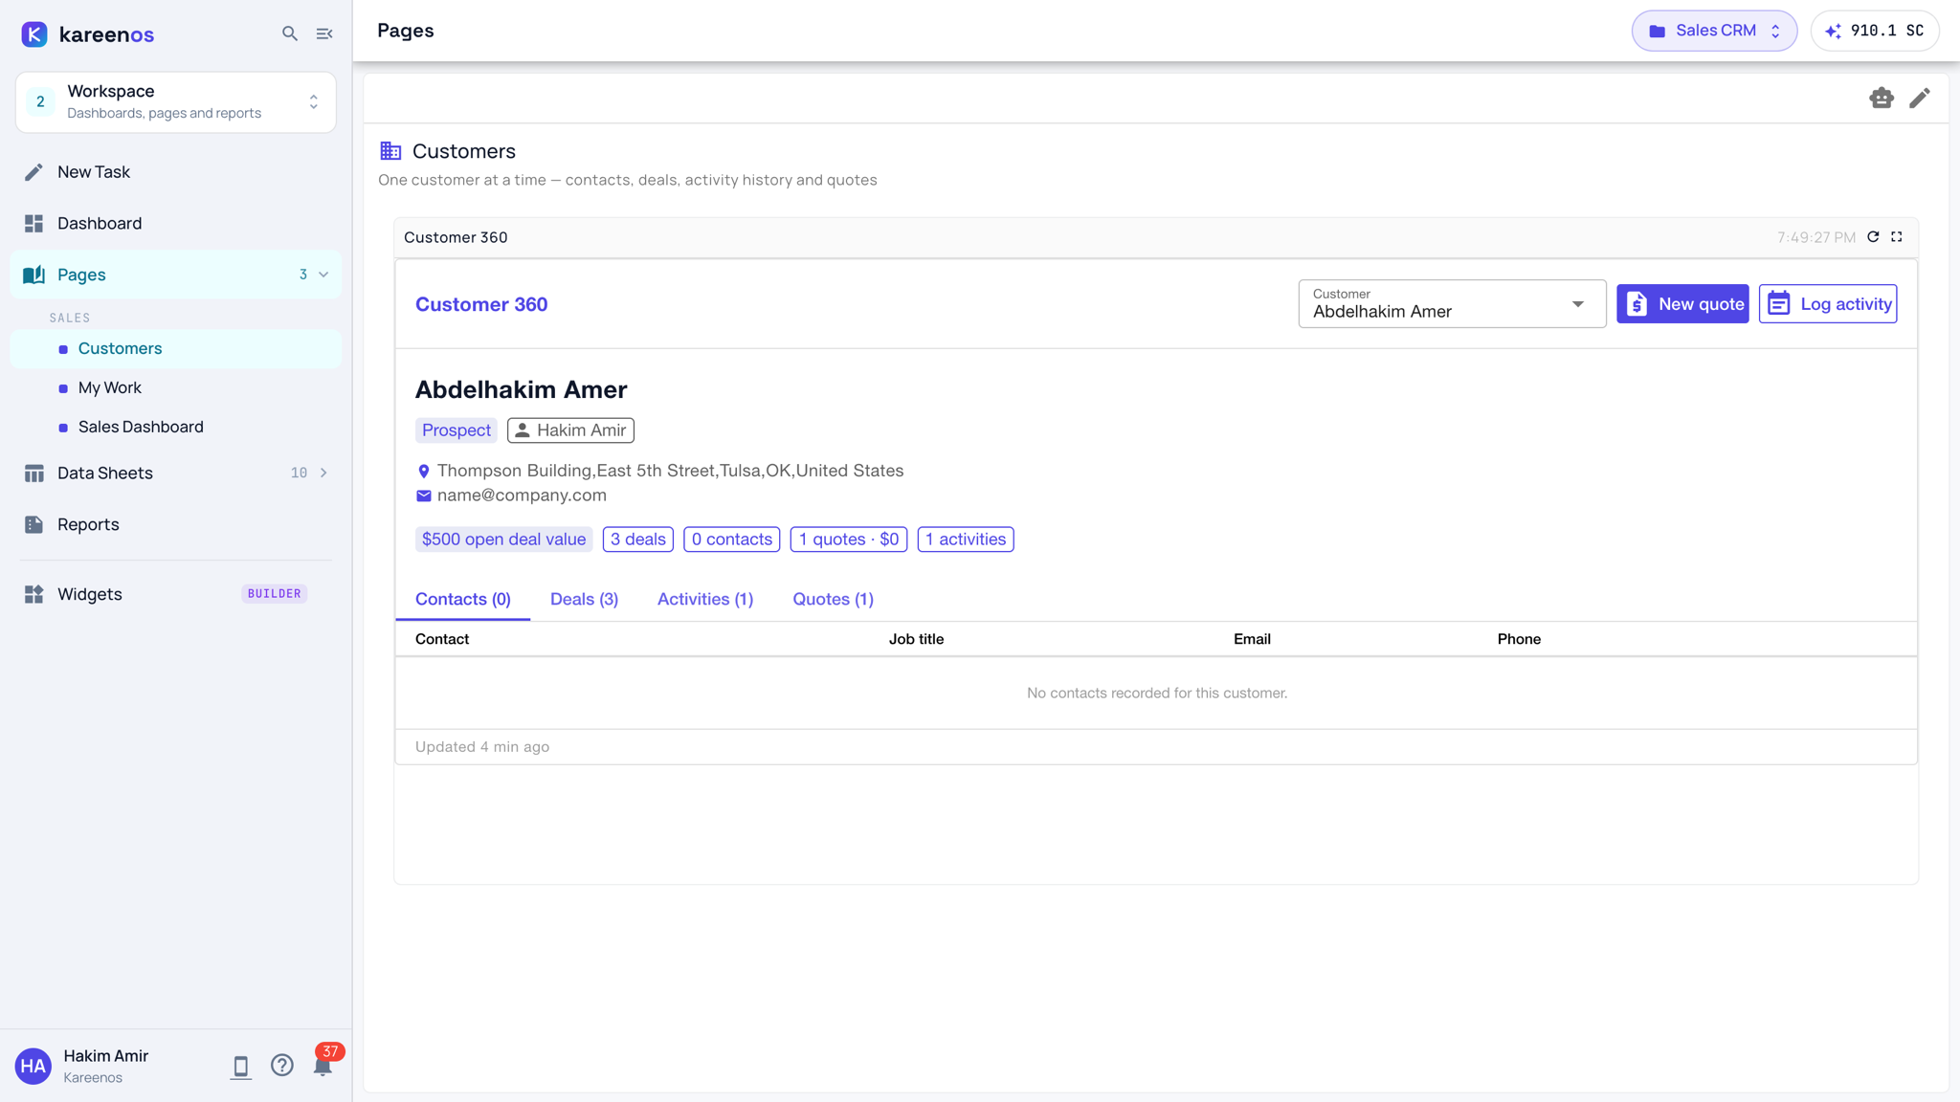The width and height of the screenshot is (1960, 1102).
Task: Switch to the Deals (3) tab
Action: coord(584,599)
